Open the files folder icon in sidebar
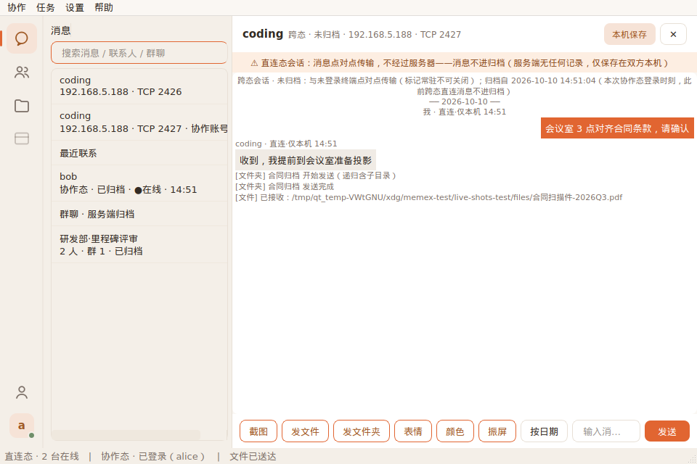 pos(21,106)
